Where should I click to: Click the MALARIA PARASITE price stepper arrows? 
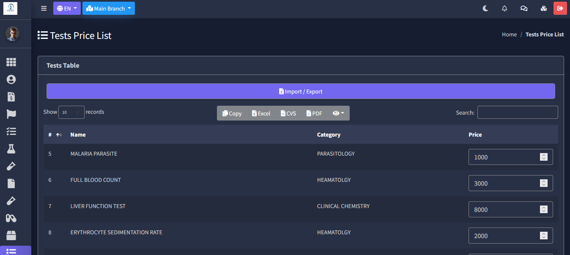pyautogui.click(x=544, y=157)
